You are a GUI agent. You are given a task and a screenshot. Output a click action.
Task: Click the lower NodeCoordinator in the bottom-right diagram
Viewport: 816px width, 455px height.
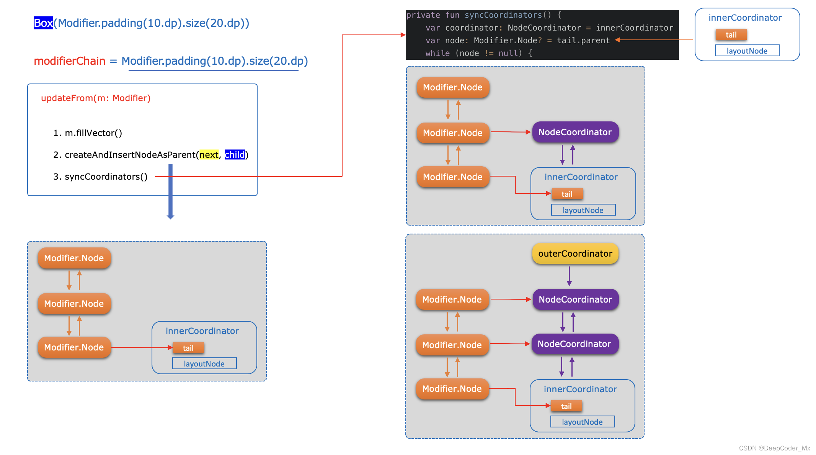tap(574, 344)
